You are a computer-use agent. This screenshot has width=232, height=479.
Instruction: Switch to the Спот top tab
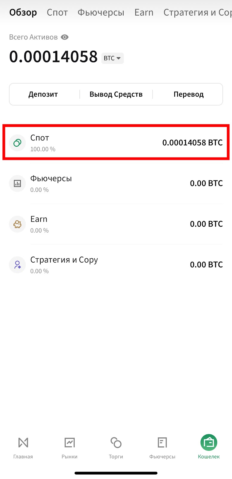pyautogui.click(x=57, y=12)
